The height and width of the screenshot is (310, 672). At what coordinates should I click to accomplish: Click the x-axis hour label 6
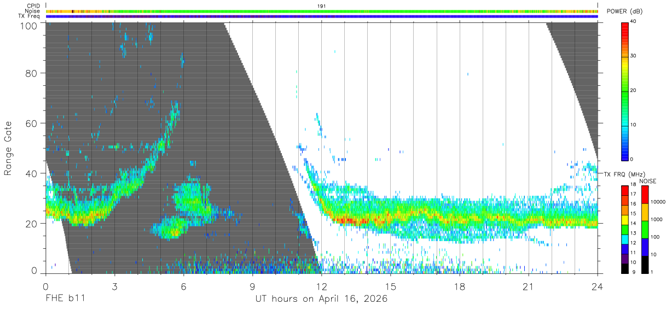click(183, 286)
